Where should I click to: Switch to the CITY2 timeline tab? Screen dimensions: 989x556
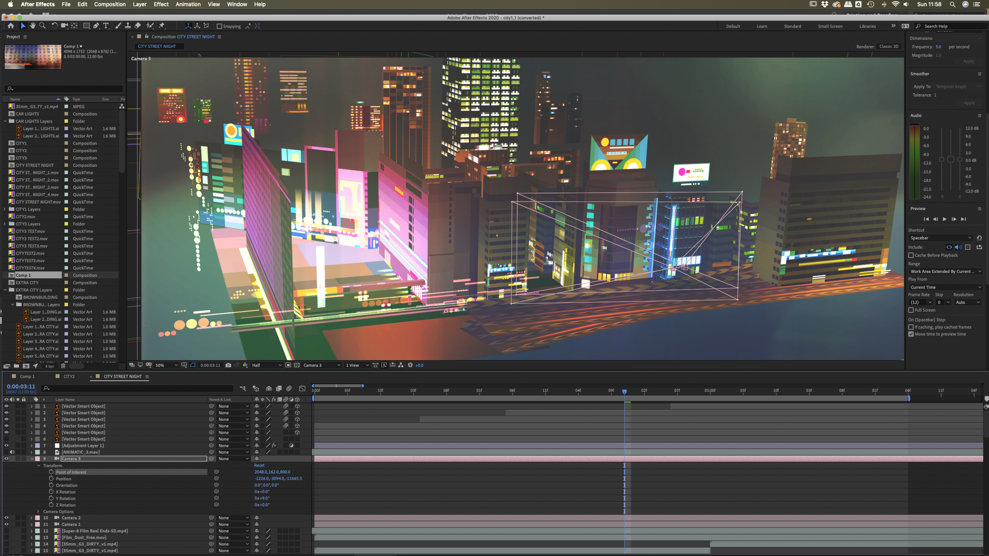69,376
